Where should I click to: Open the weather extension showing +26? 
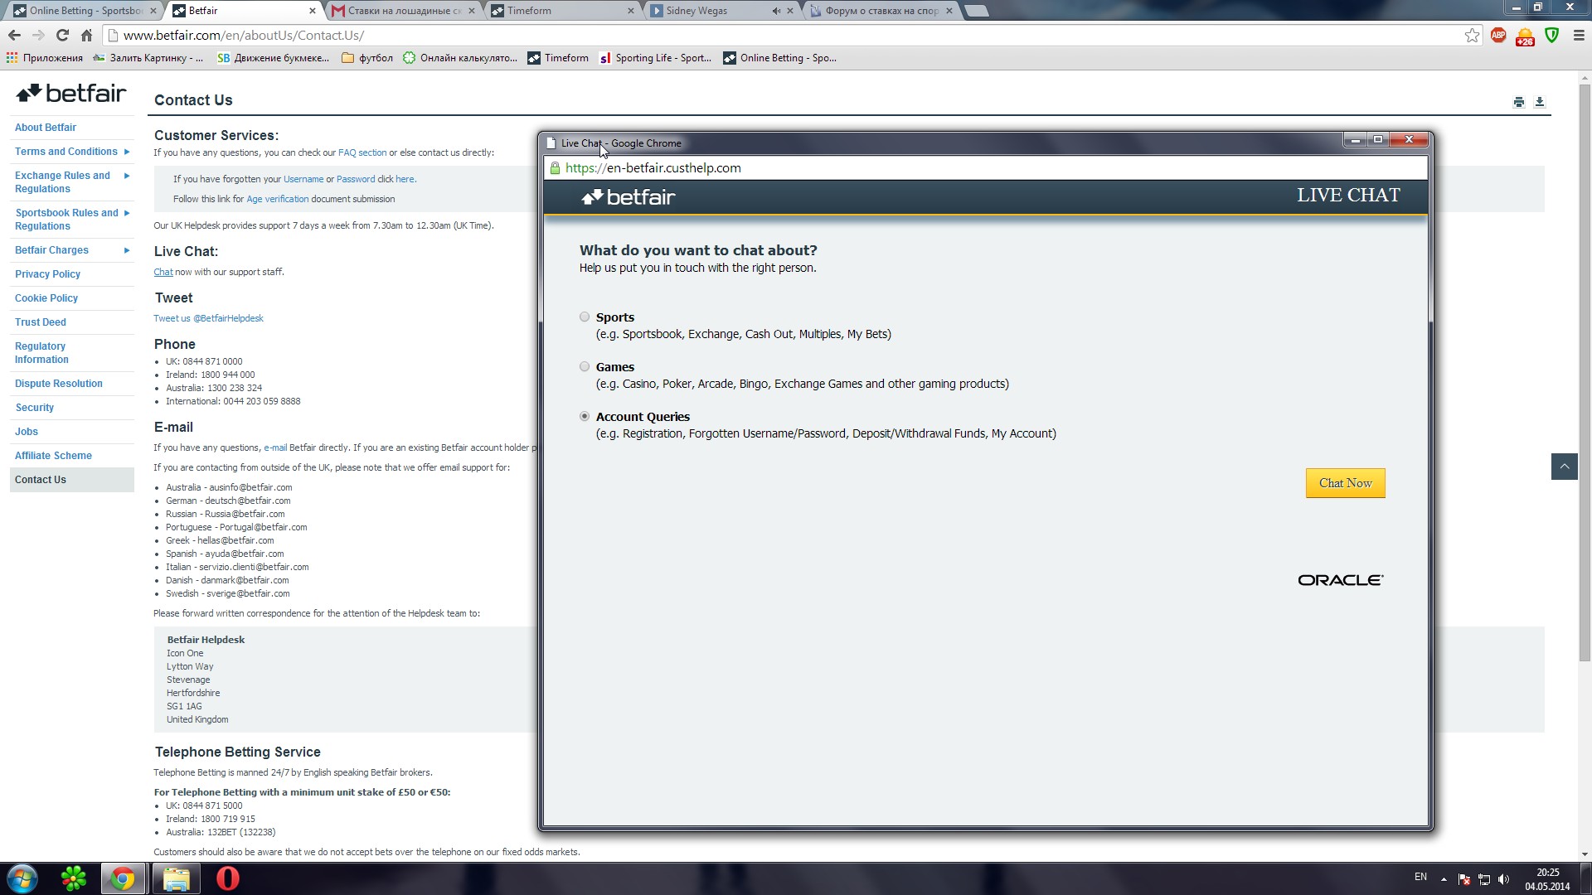[1525, 36]
